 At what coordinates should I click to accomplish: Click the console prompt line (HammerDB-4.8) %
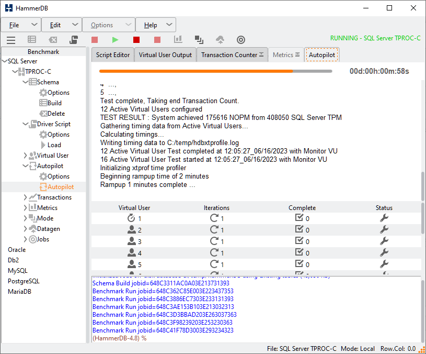(120, 338)
